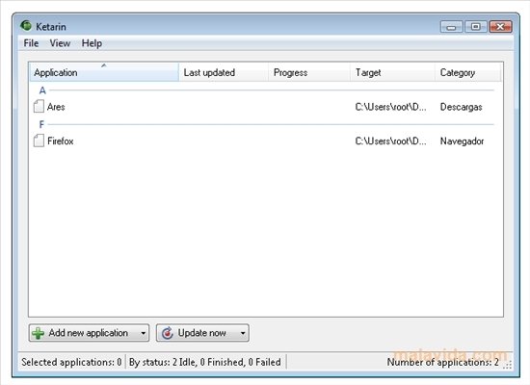The height and width of the screenshot is (385, 530).
Task: Click the Selected applications status text
Action: [x=71, y=362]
